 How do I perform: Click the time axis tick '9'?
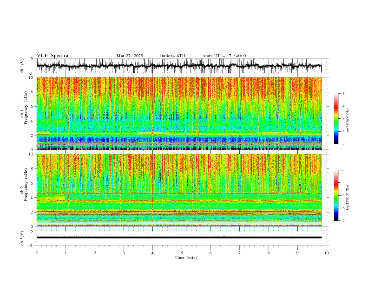297,253
